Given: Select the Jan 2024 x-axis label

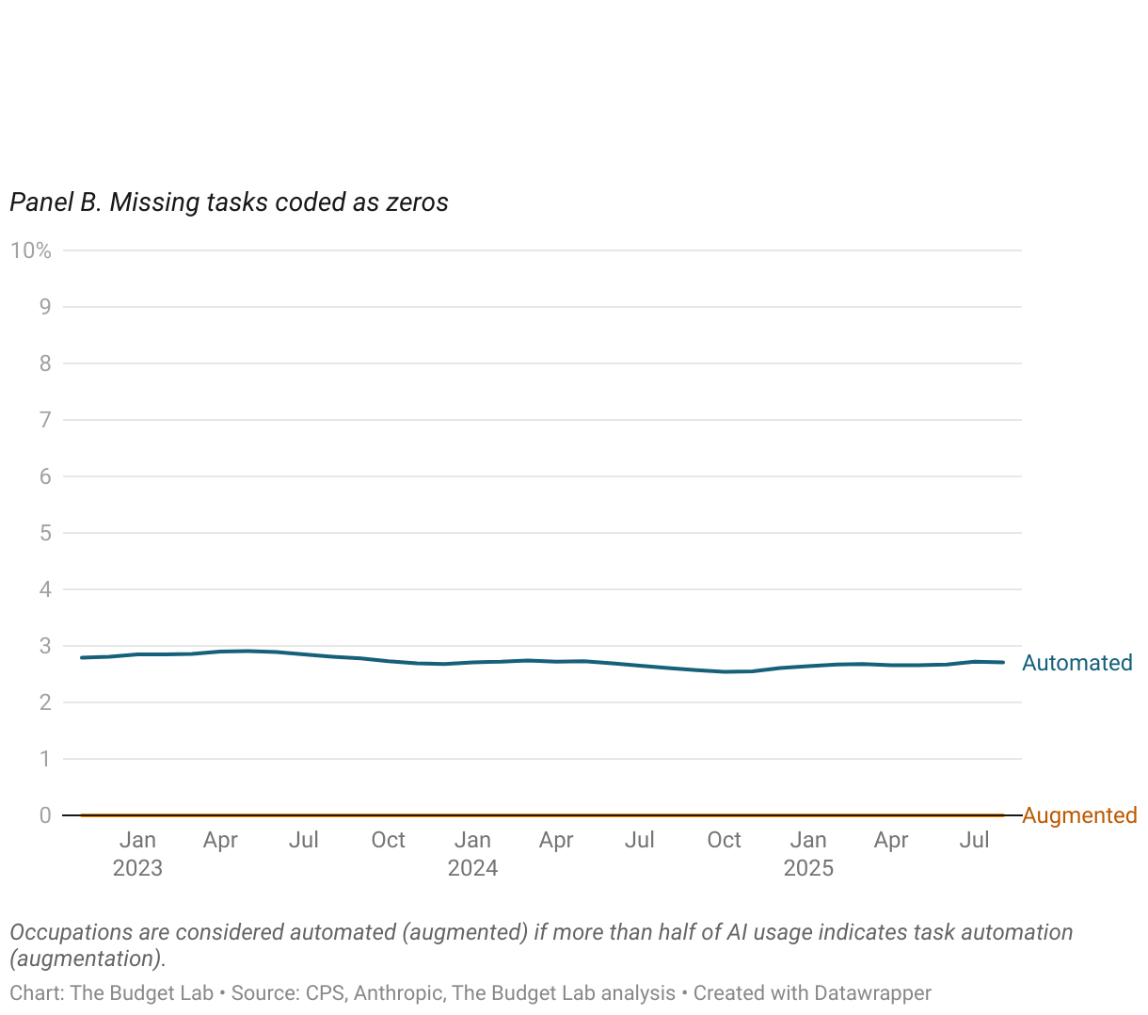Looking at the screenshot, I should point(472,854).
